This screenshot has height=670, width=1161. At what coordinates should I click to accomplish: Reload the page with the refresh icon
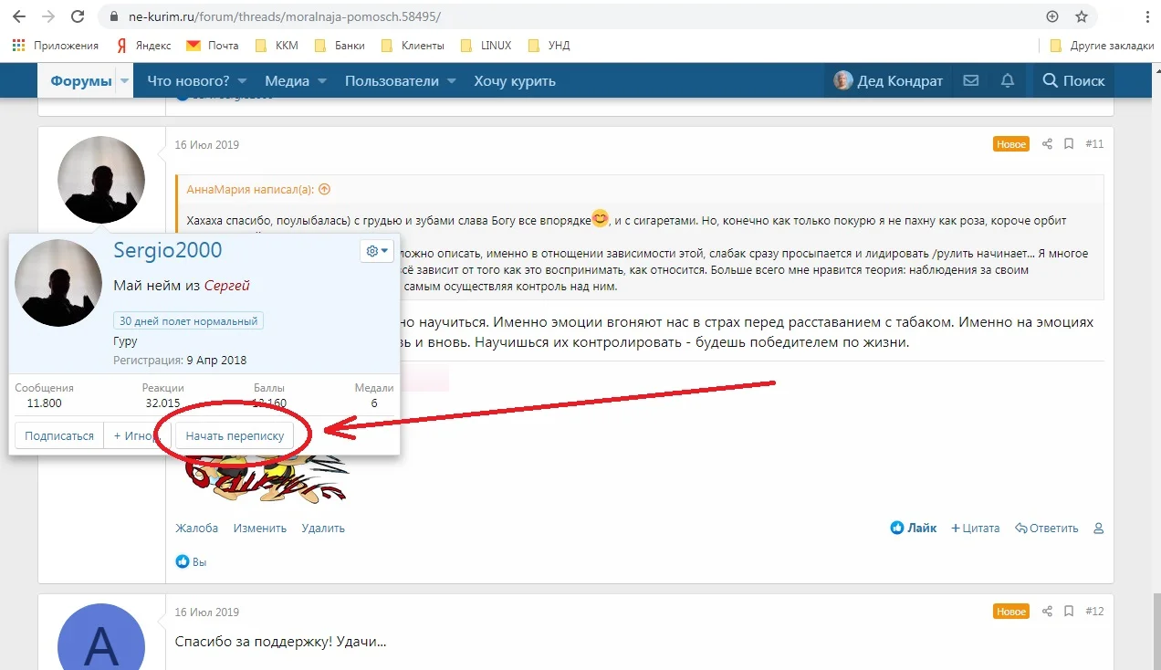click(78, 16)
